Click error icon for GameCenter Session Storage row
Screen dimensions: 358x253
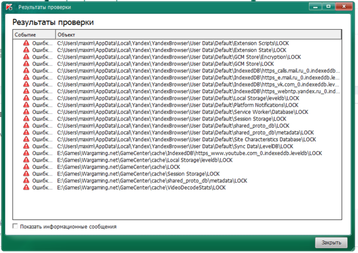pos(26,174)
